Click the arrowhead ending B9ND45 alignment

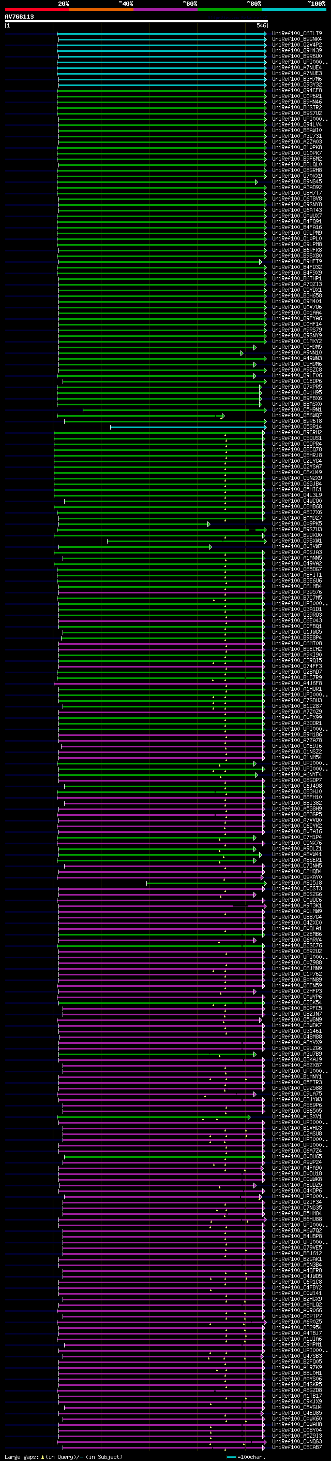coord(257,182)
